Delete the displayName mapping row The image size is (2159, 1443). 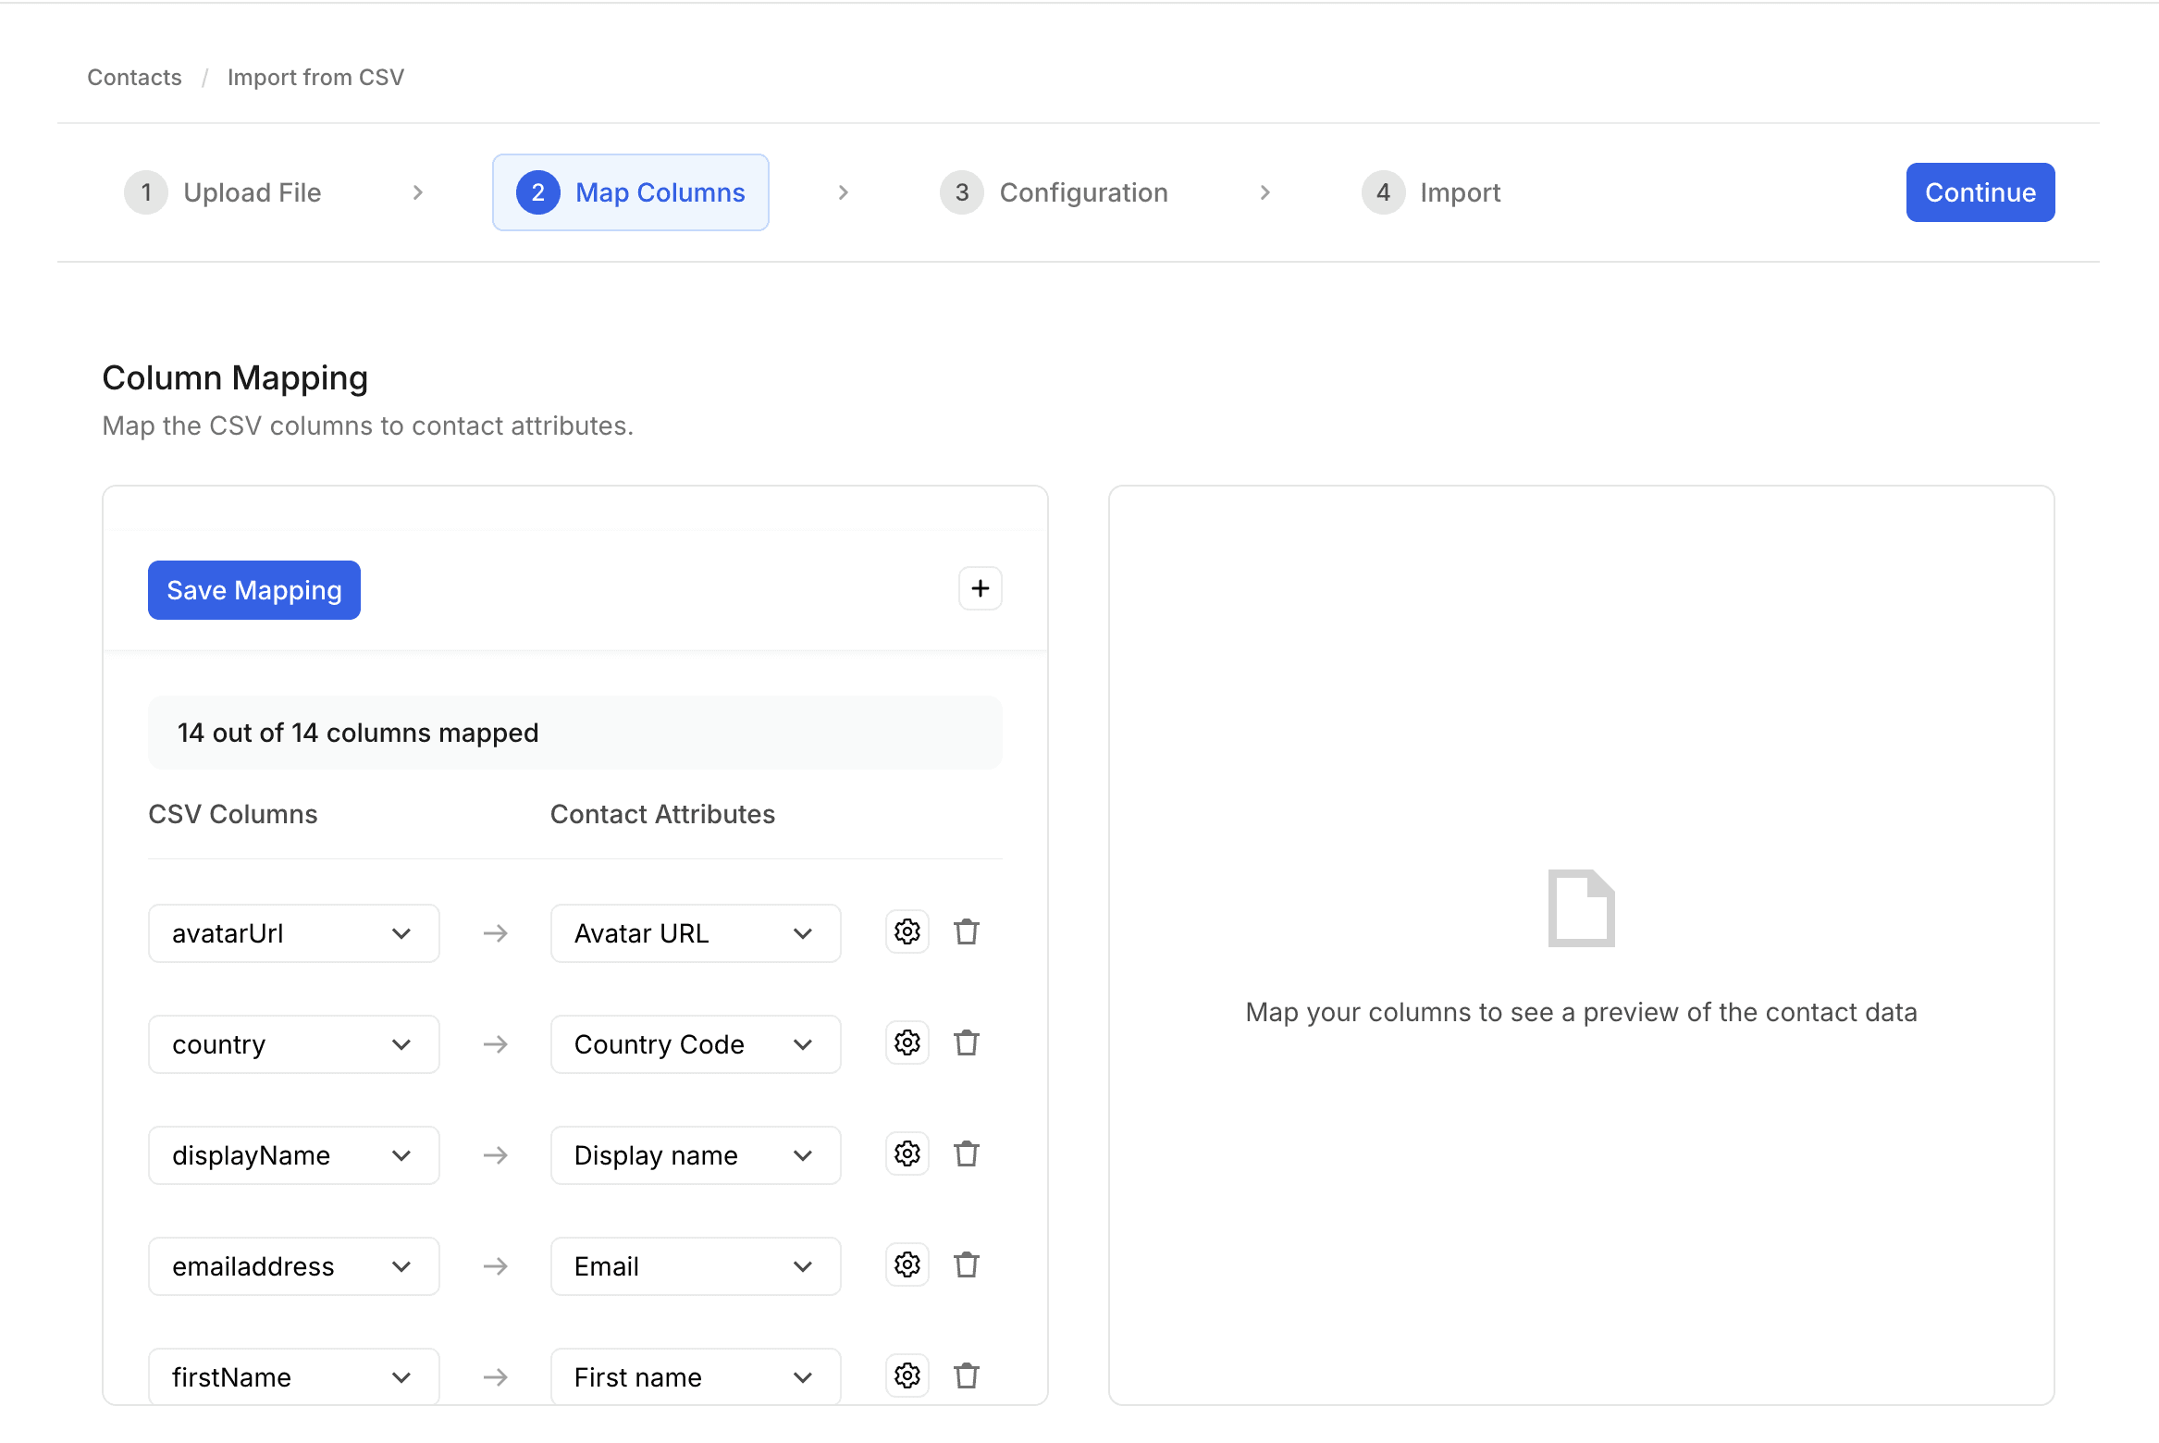966,1153
